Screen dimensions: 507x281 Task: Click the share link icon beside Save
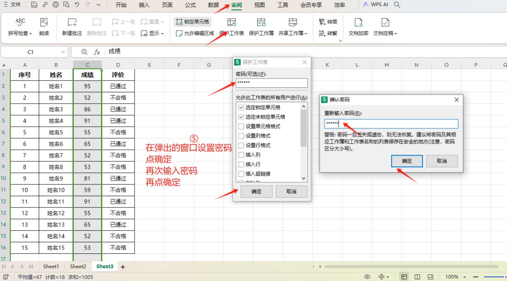45,5
